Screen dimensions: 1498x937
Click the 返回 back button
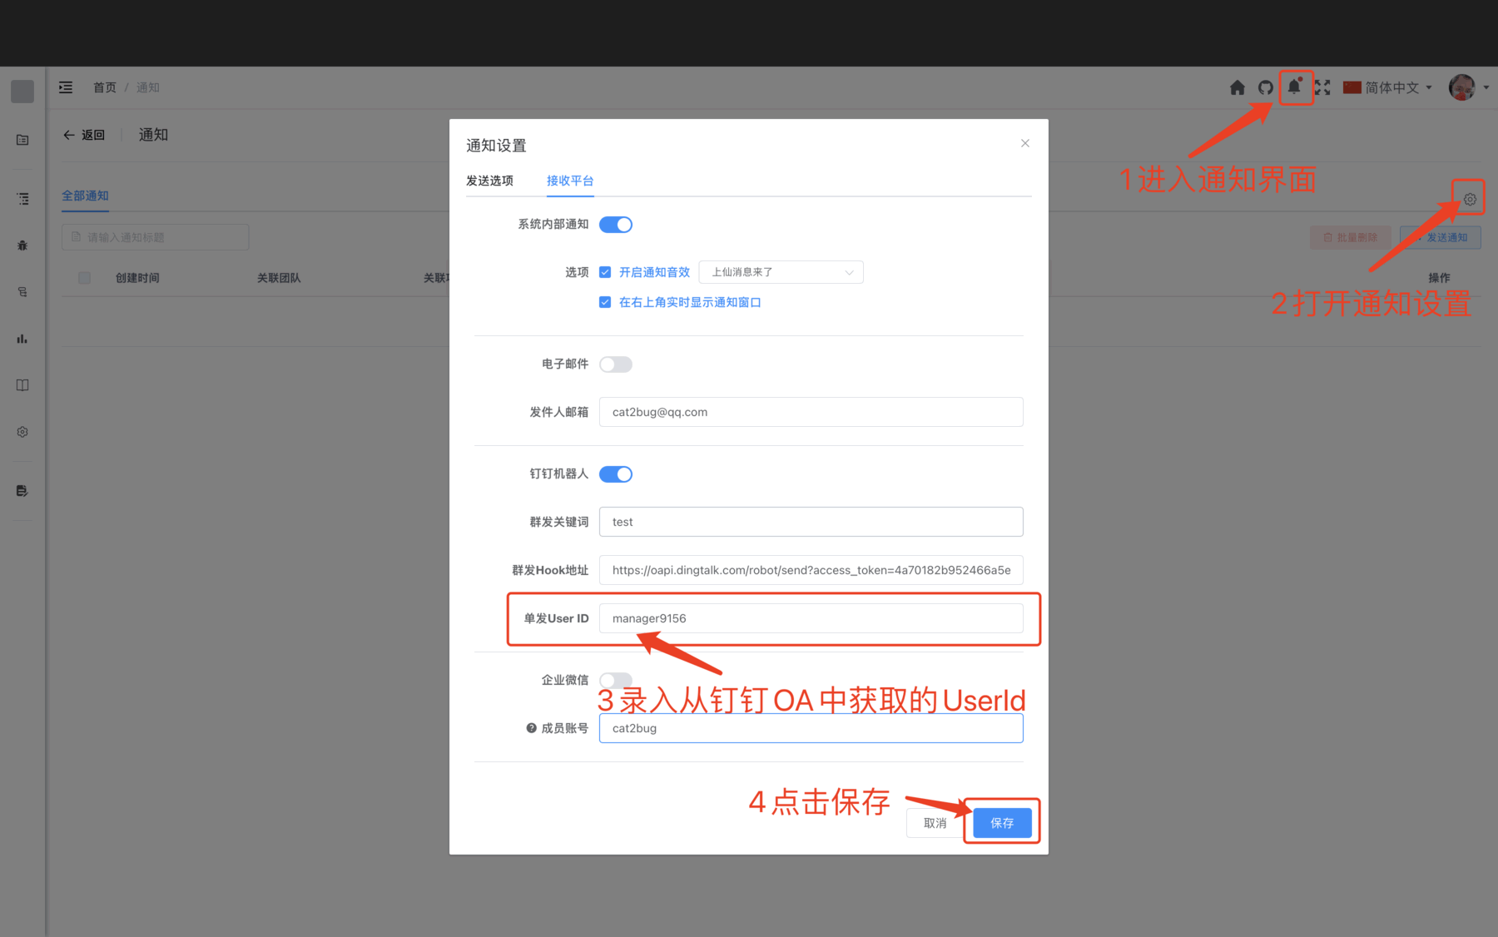pos(84,135)
